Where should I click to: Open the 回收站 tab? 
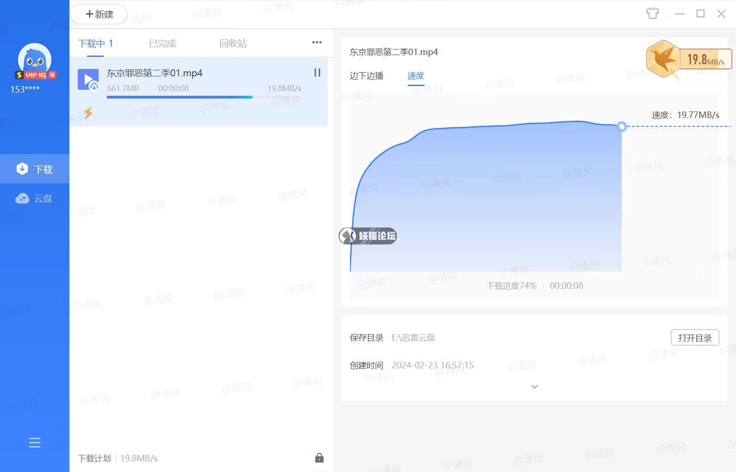(x=233, y=43)
